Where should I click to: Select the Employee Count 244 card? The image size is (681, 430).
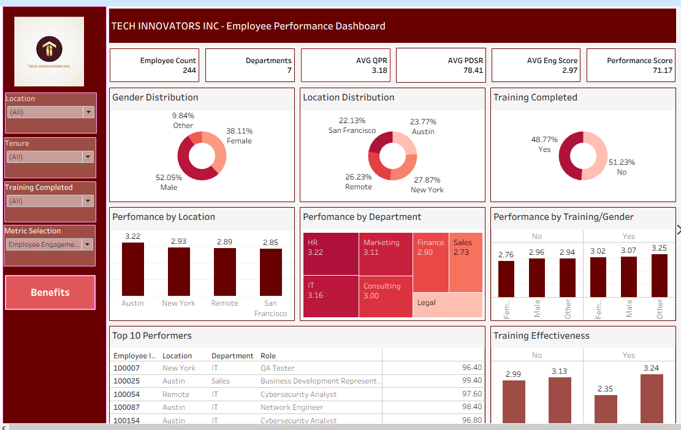(154, 65)
